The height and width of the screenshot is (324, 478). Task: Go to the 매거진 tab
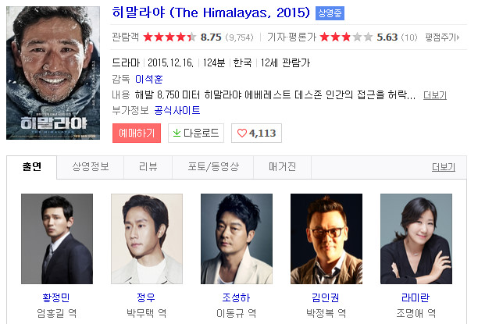coord(282,167)
